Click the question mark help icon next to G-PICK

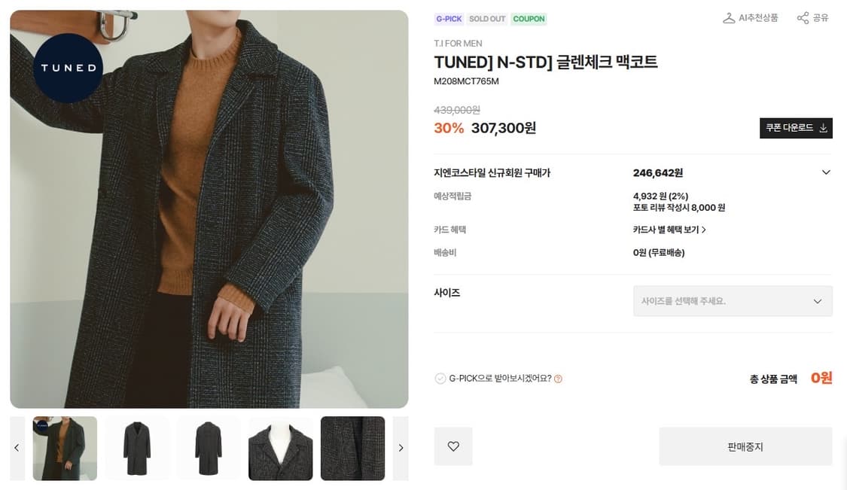coord(556,379)
